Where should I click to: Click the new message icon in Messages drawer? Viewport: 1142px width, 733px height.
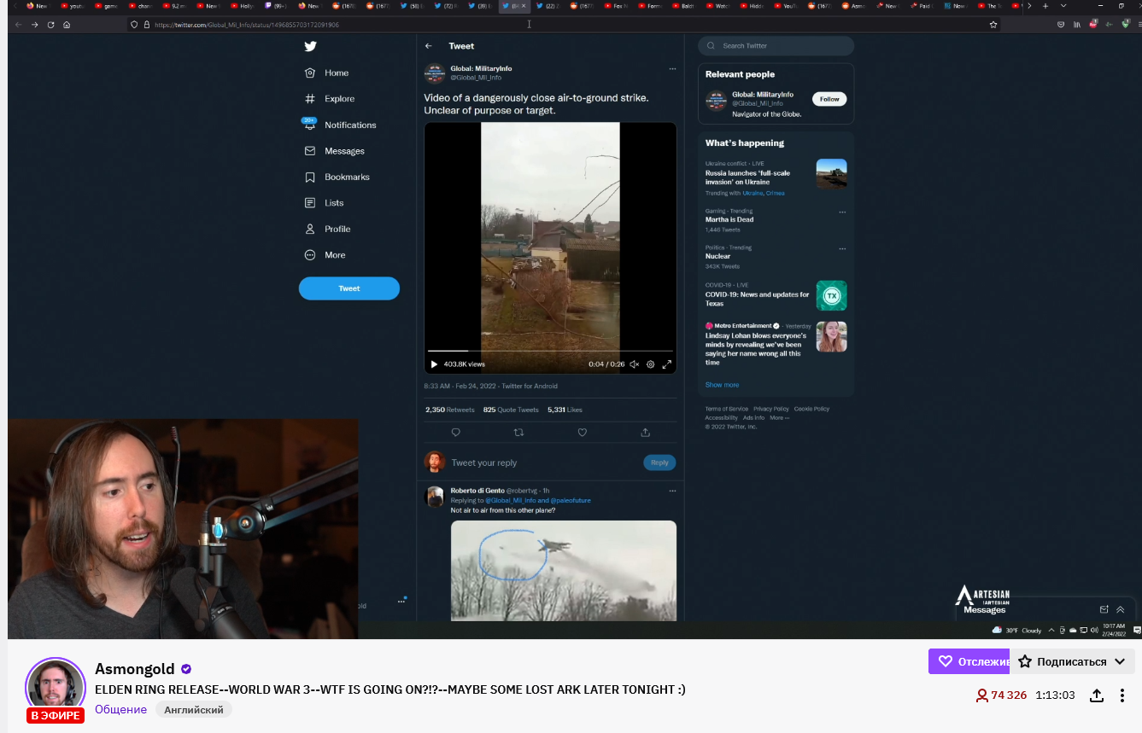(x=1104, y=609)
